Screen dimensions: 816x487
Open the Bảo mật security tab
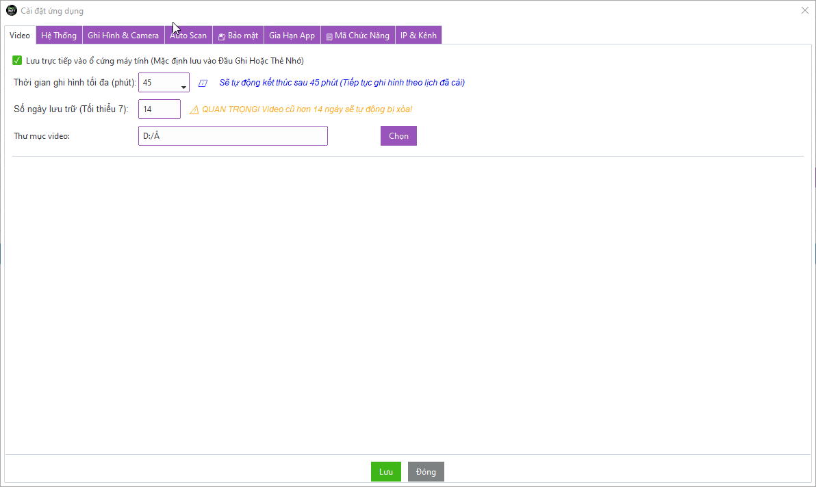click(238, 36)
